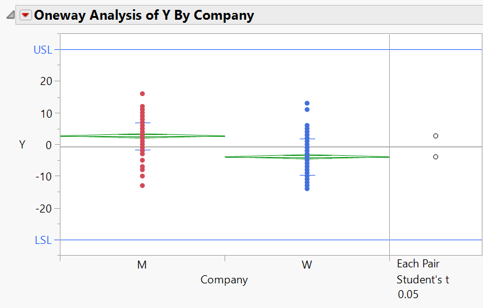The width and height of the screenshot is (483, 308).
Task: Click the Student's t label
Action: point(423,280)
